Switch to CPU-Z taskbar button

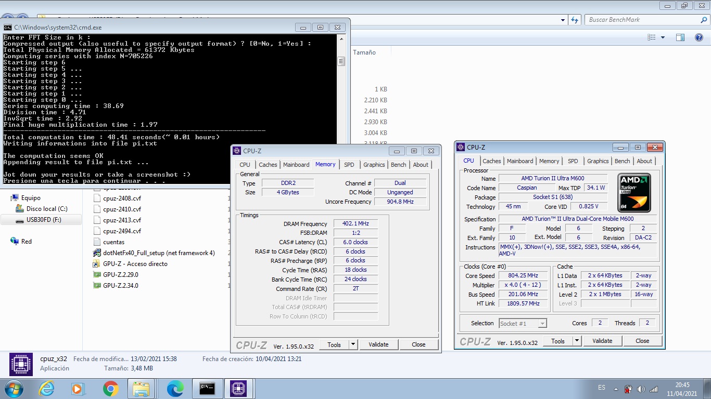(238, 388)
